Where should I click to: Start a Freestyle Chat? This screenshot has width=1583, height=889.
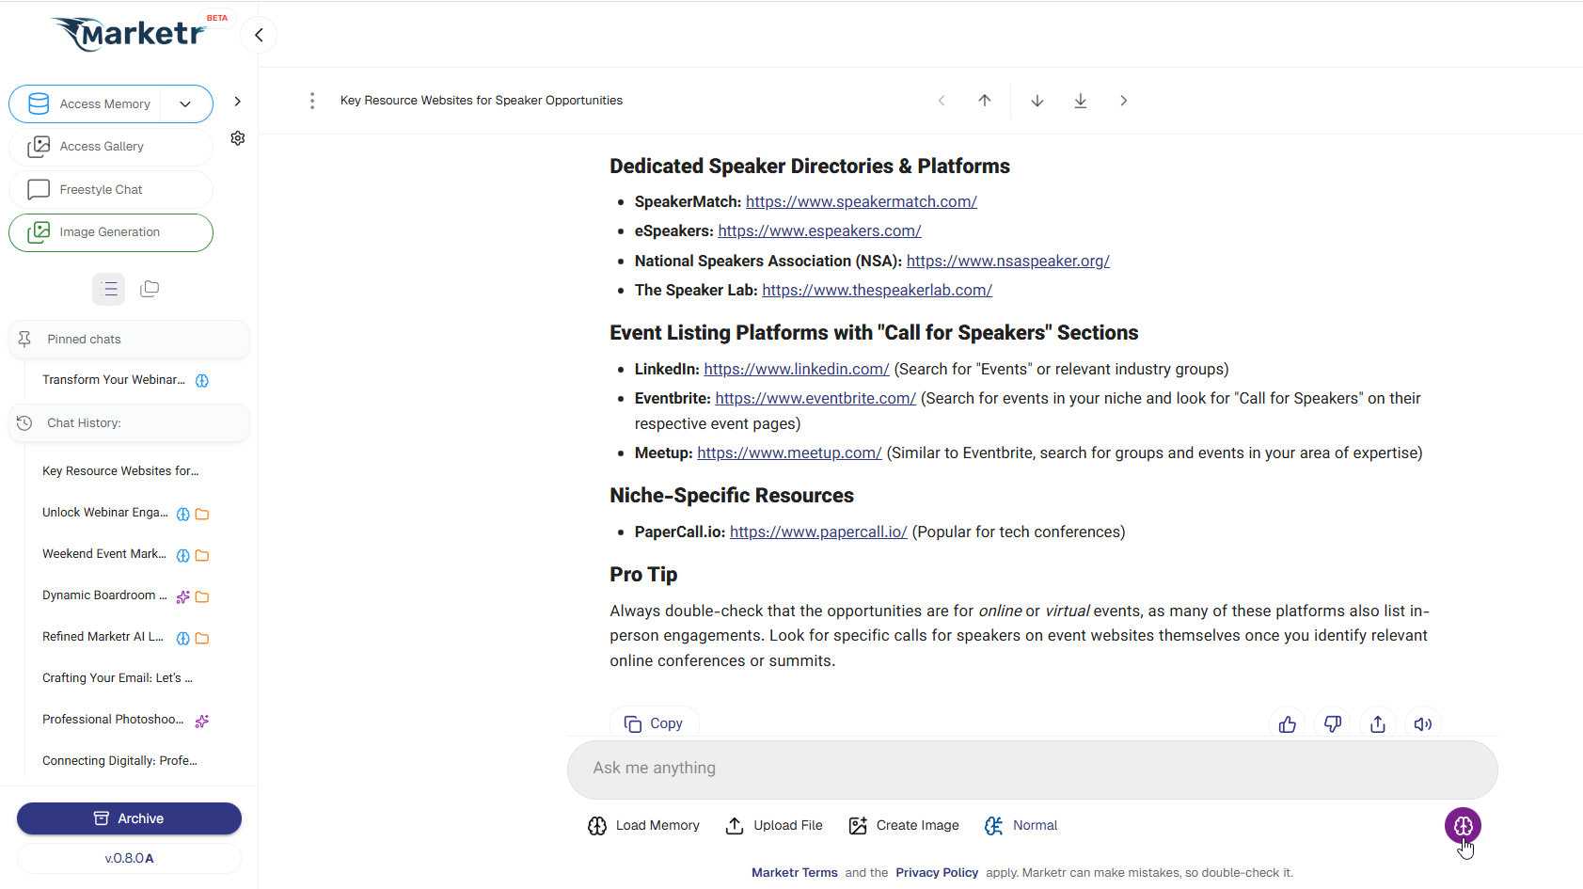click(x=111, y=190)
